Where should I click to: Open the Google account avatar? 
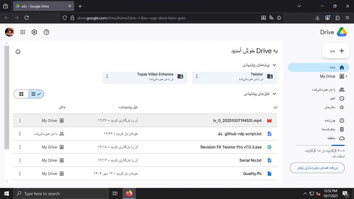click(x=9, y=32)
